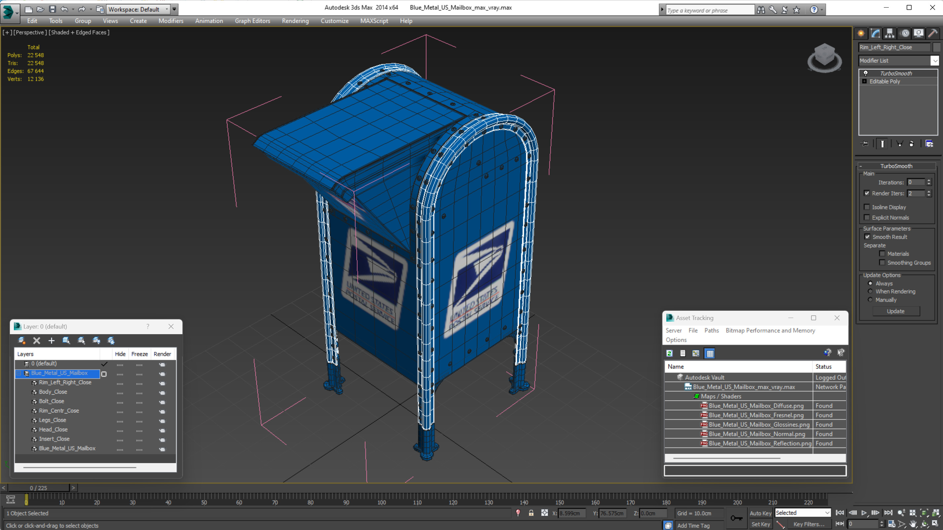The width and height of the screenshot is (943, 530).
Task: Open the Utilities command panel tab
Action: click(x=933, y=33)
